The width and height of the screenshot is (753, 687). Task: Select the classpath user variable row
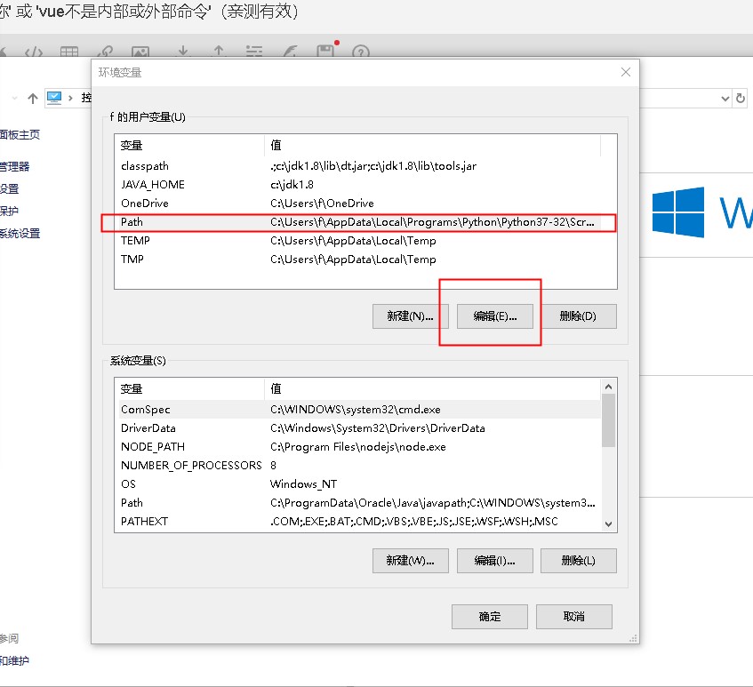360,166
